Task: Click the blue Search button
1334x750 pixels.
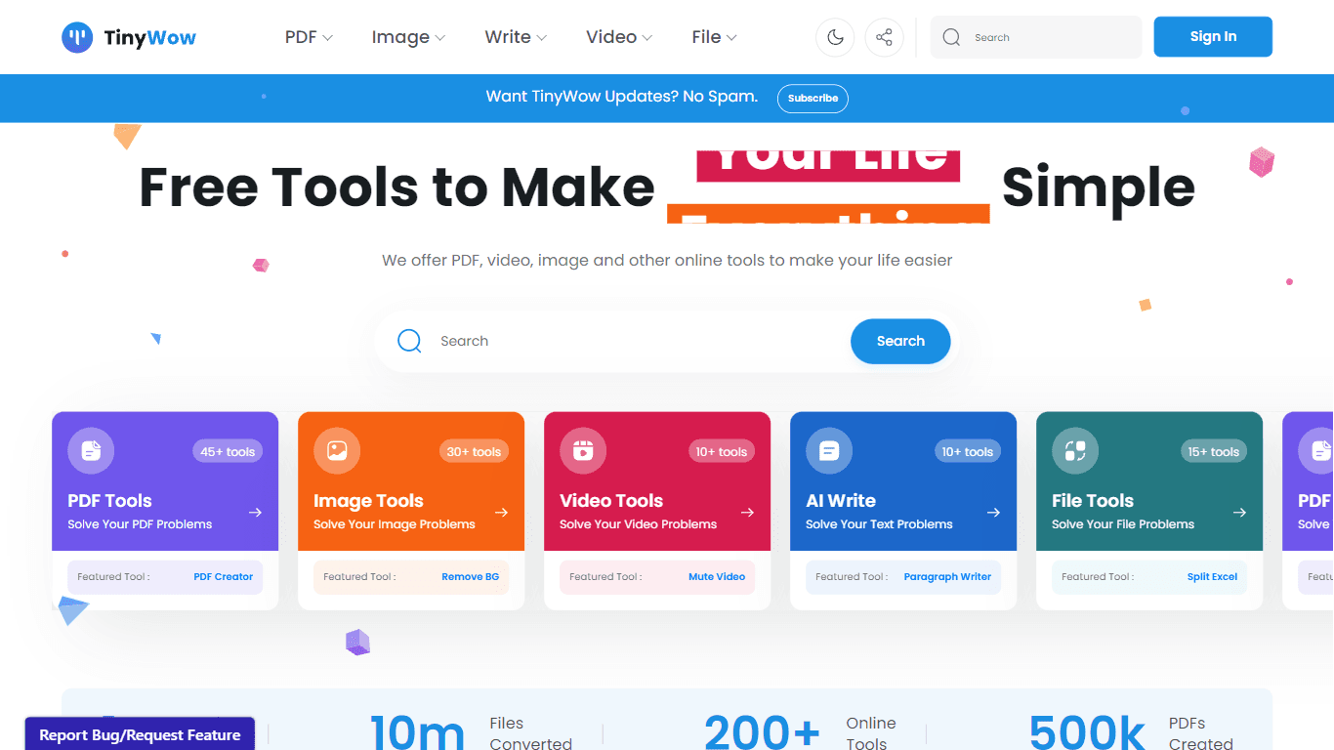Action: point(900,341)
